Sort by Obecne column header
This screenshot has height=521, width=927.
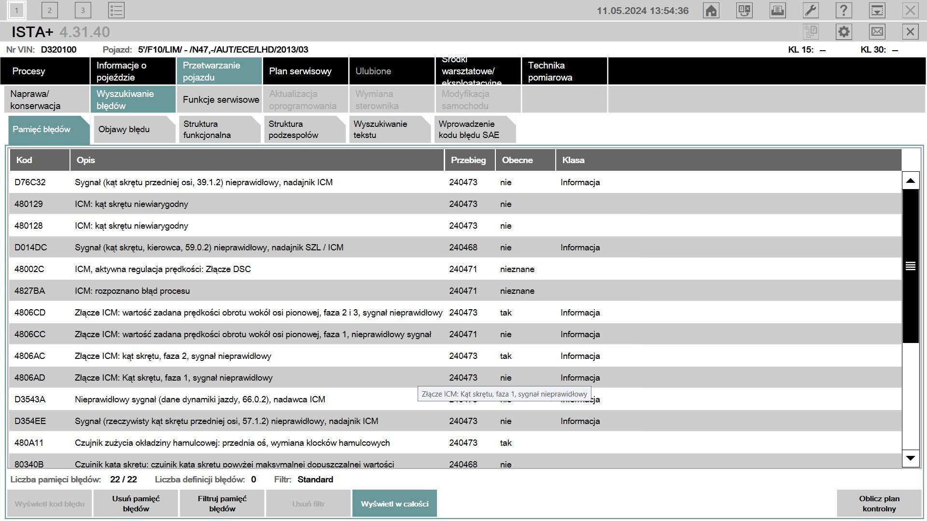(x=525, y=160)
